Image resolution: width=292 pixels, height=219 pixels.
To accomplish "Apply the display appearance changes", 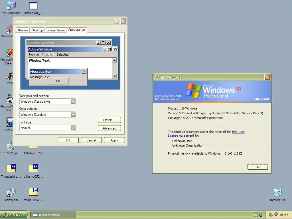I will (114, 140).
